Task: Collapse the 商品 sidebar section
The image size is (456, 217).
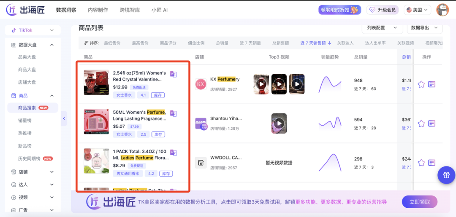Action: [x=52, y=96]
